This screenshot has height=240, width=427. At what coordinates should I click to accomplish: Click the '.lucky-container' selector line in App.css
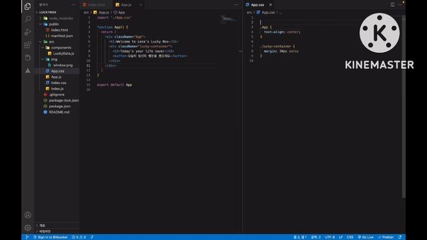pyautogui.click(x=278, y=46)
